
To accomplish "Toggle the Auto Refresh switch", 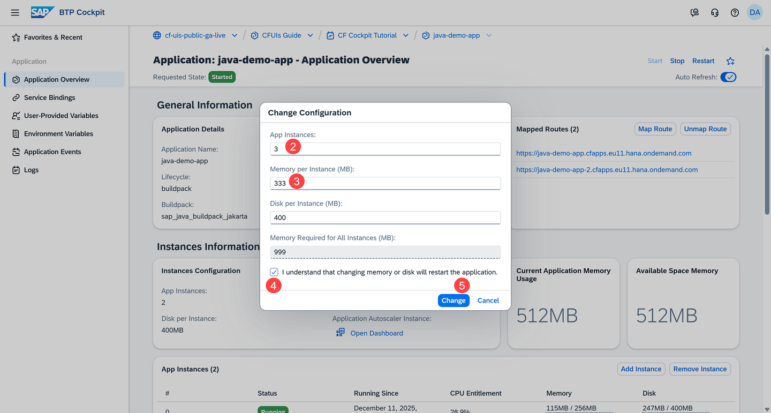I will click(728, 77).
